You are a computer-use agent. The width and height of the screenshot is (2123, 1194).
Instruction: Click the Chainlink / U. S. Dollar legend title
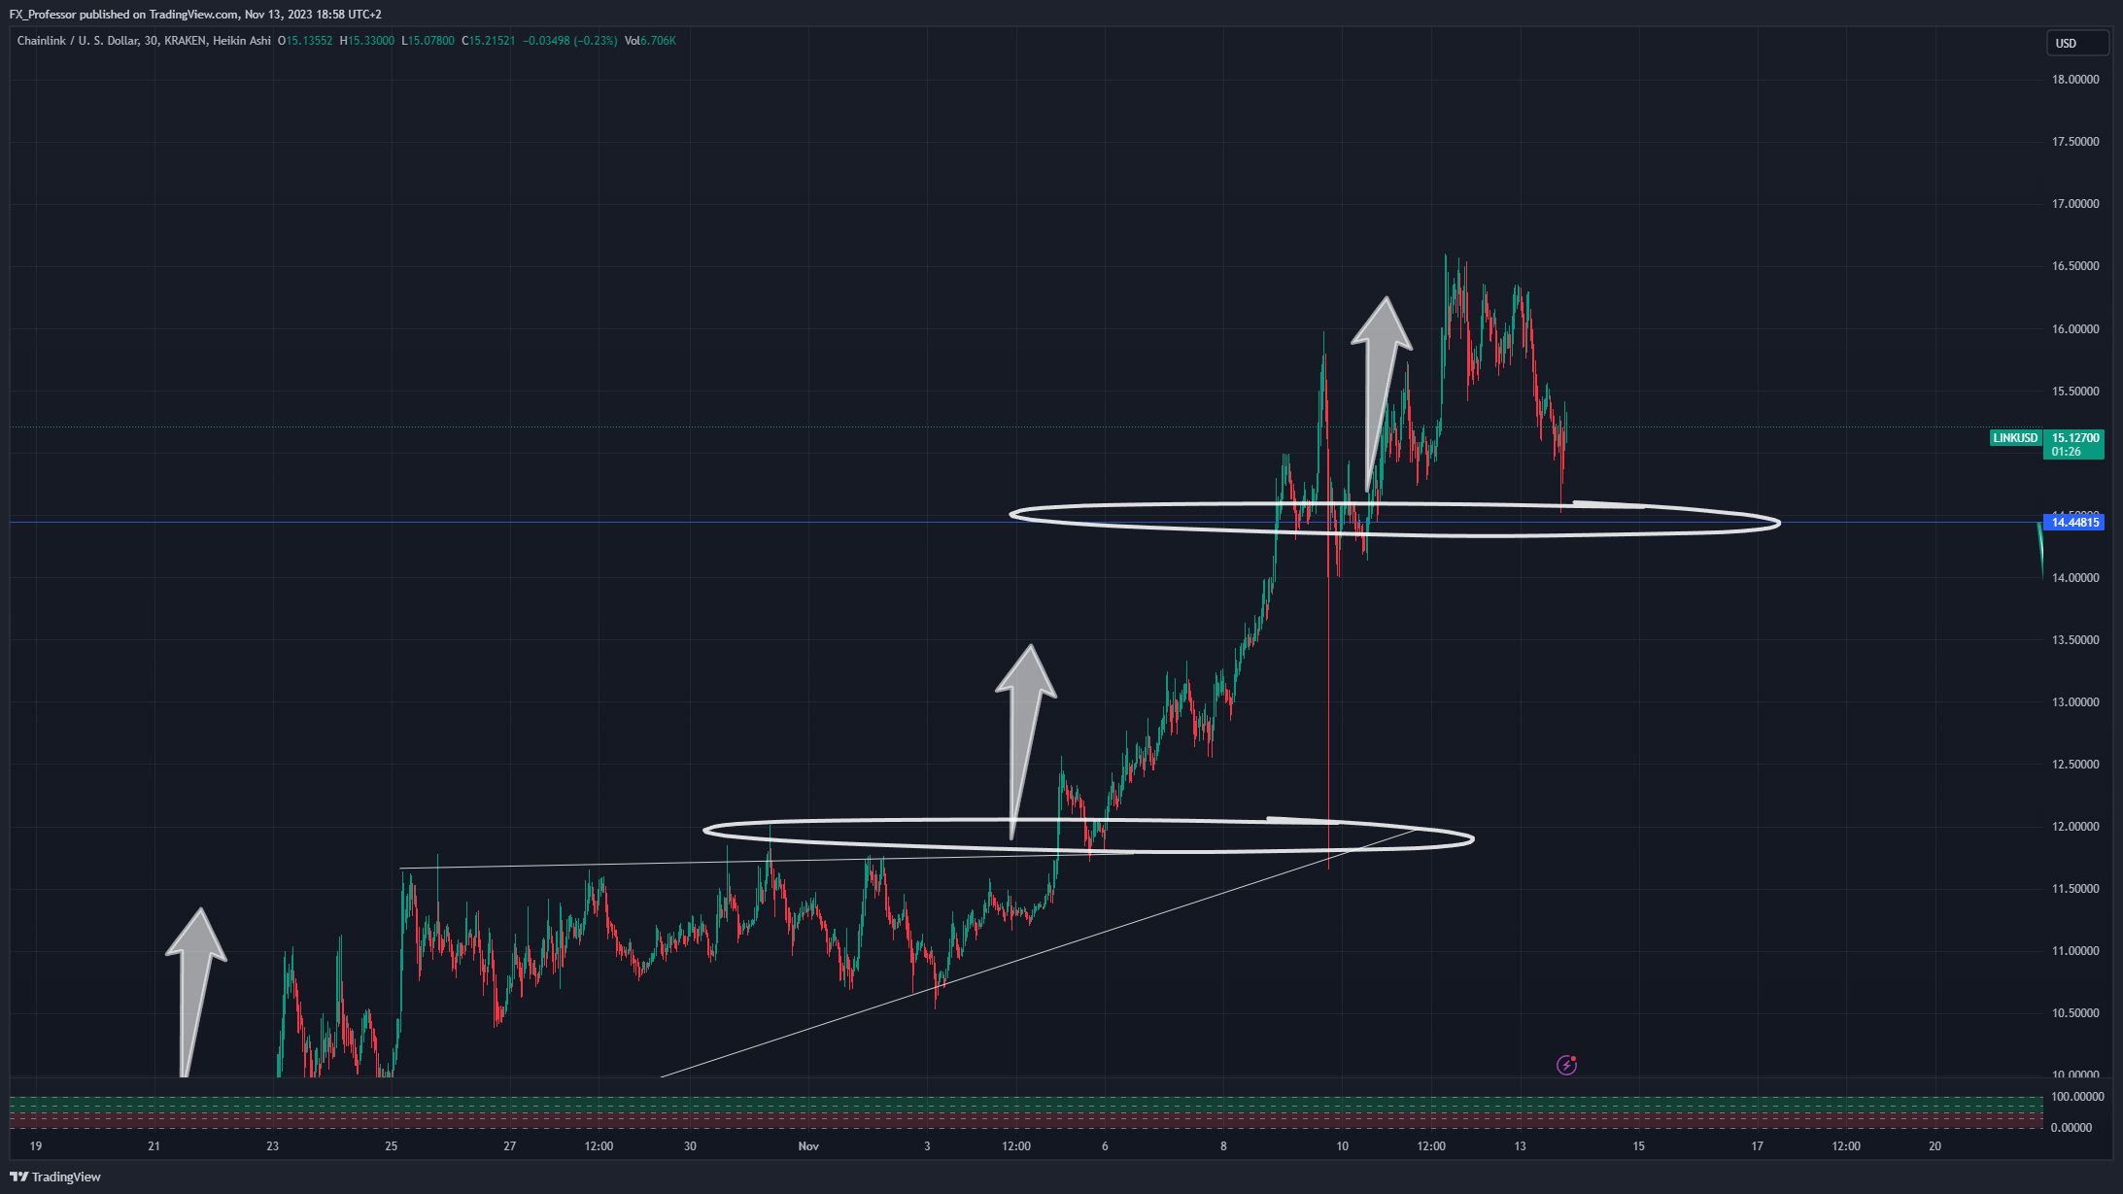pyautogui.click(x=144, y=41)
